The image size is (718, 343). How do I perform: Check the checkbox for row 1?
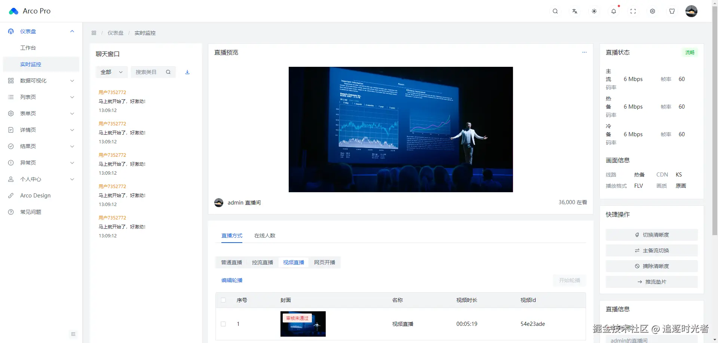click(x=223, y=324)
